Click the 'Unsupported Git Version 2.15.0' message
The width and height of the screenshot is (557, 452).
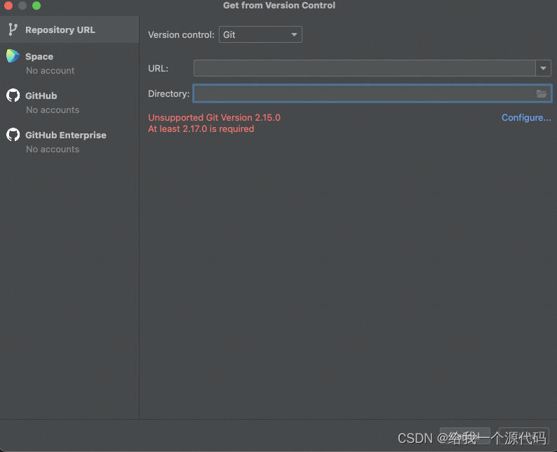214,118
